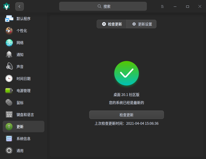This screenshot has width=206, height=159.
Task: Click the 您的系统已经是最新的 status text
Action: click(x=127, y=103)
